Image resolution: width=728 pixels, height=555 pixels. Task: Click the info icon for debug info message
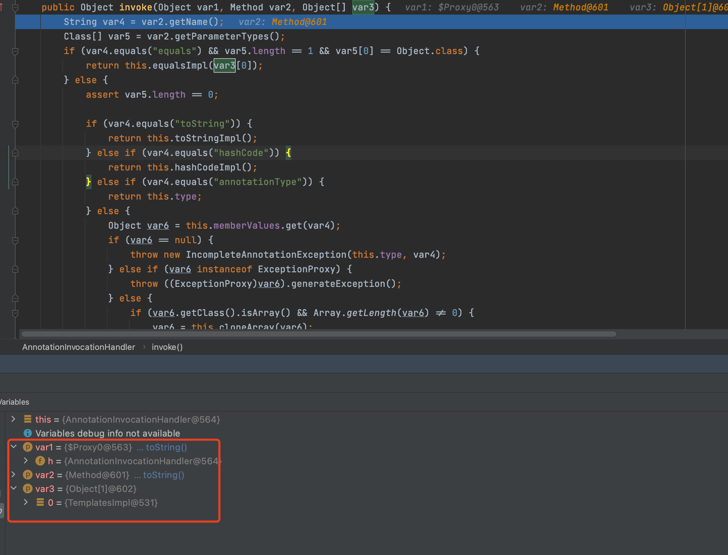28,433
